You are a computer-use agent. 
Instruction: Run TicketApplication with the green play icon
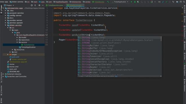click(x=131, y=2)
